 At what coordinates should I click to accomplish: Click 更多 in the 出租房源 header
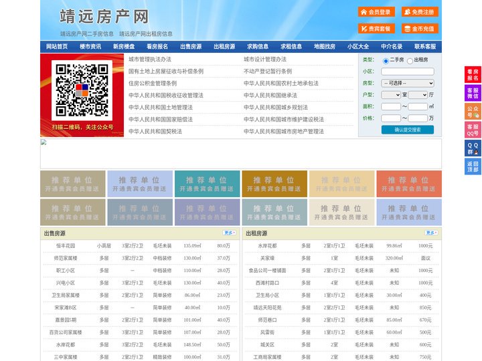point(431,233)
